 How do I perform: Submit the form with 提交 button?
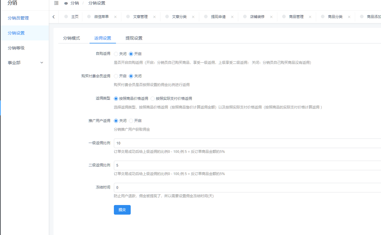pyautogui.click(x=122, y=210)
